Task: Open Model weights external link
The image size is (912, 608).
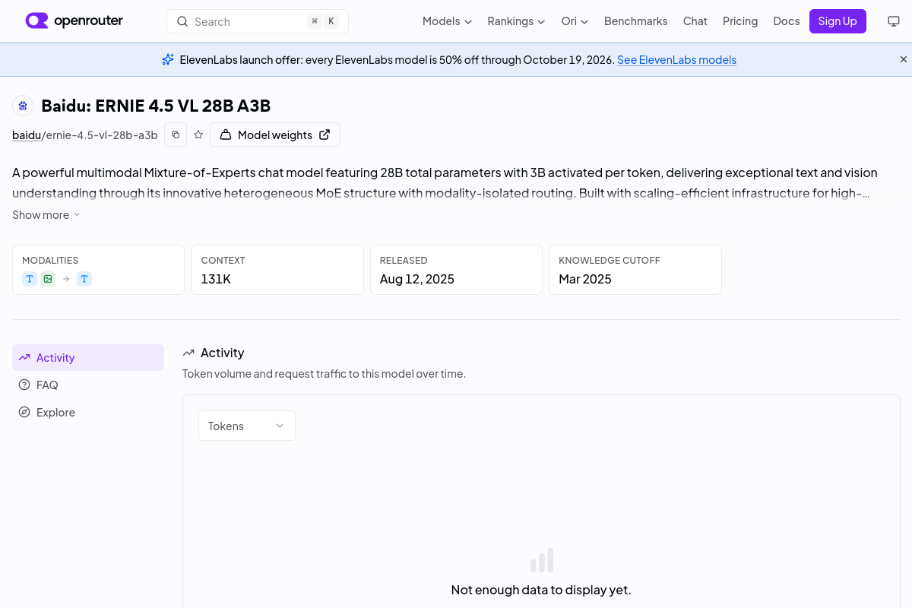Action: point(275,135)
